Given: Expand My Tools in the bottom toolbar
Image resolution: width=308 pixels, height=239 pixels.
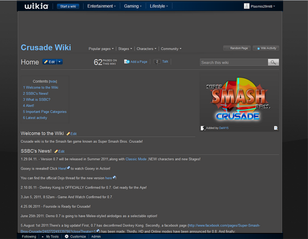Looking at the screenshot, I should tap(50, 237).
